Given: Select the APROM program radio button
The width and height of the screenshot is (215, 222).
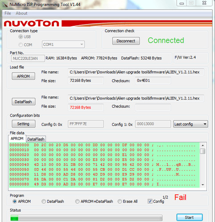Looking at the screenshot, I should [15, 202].
